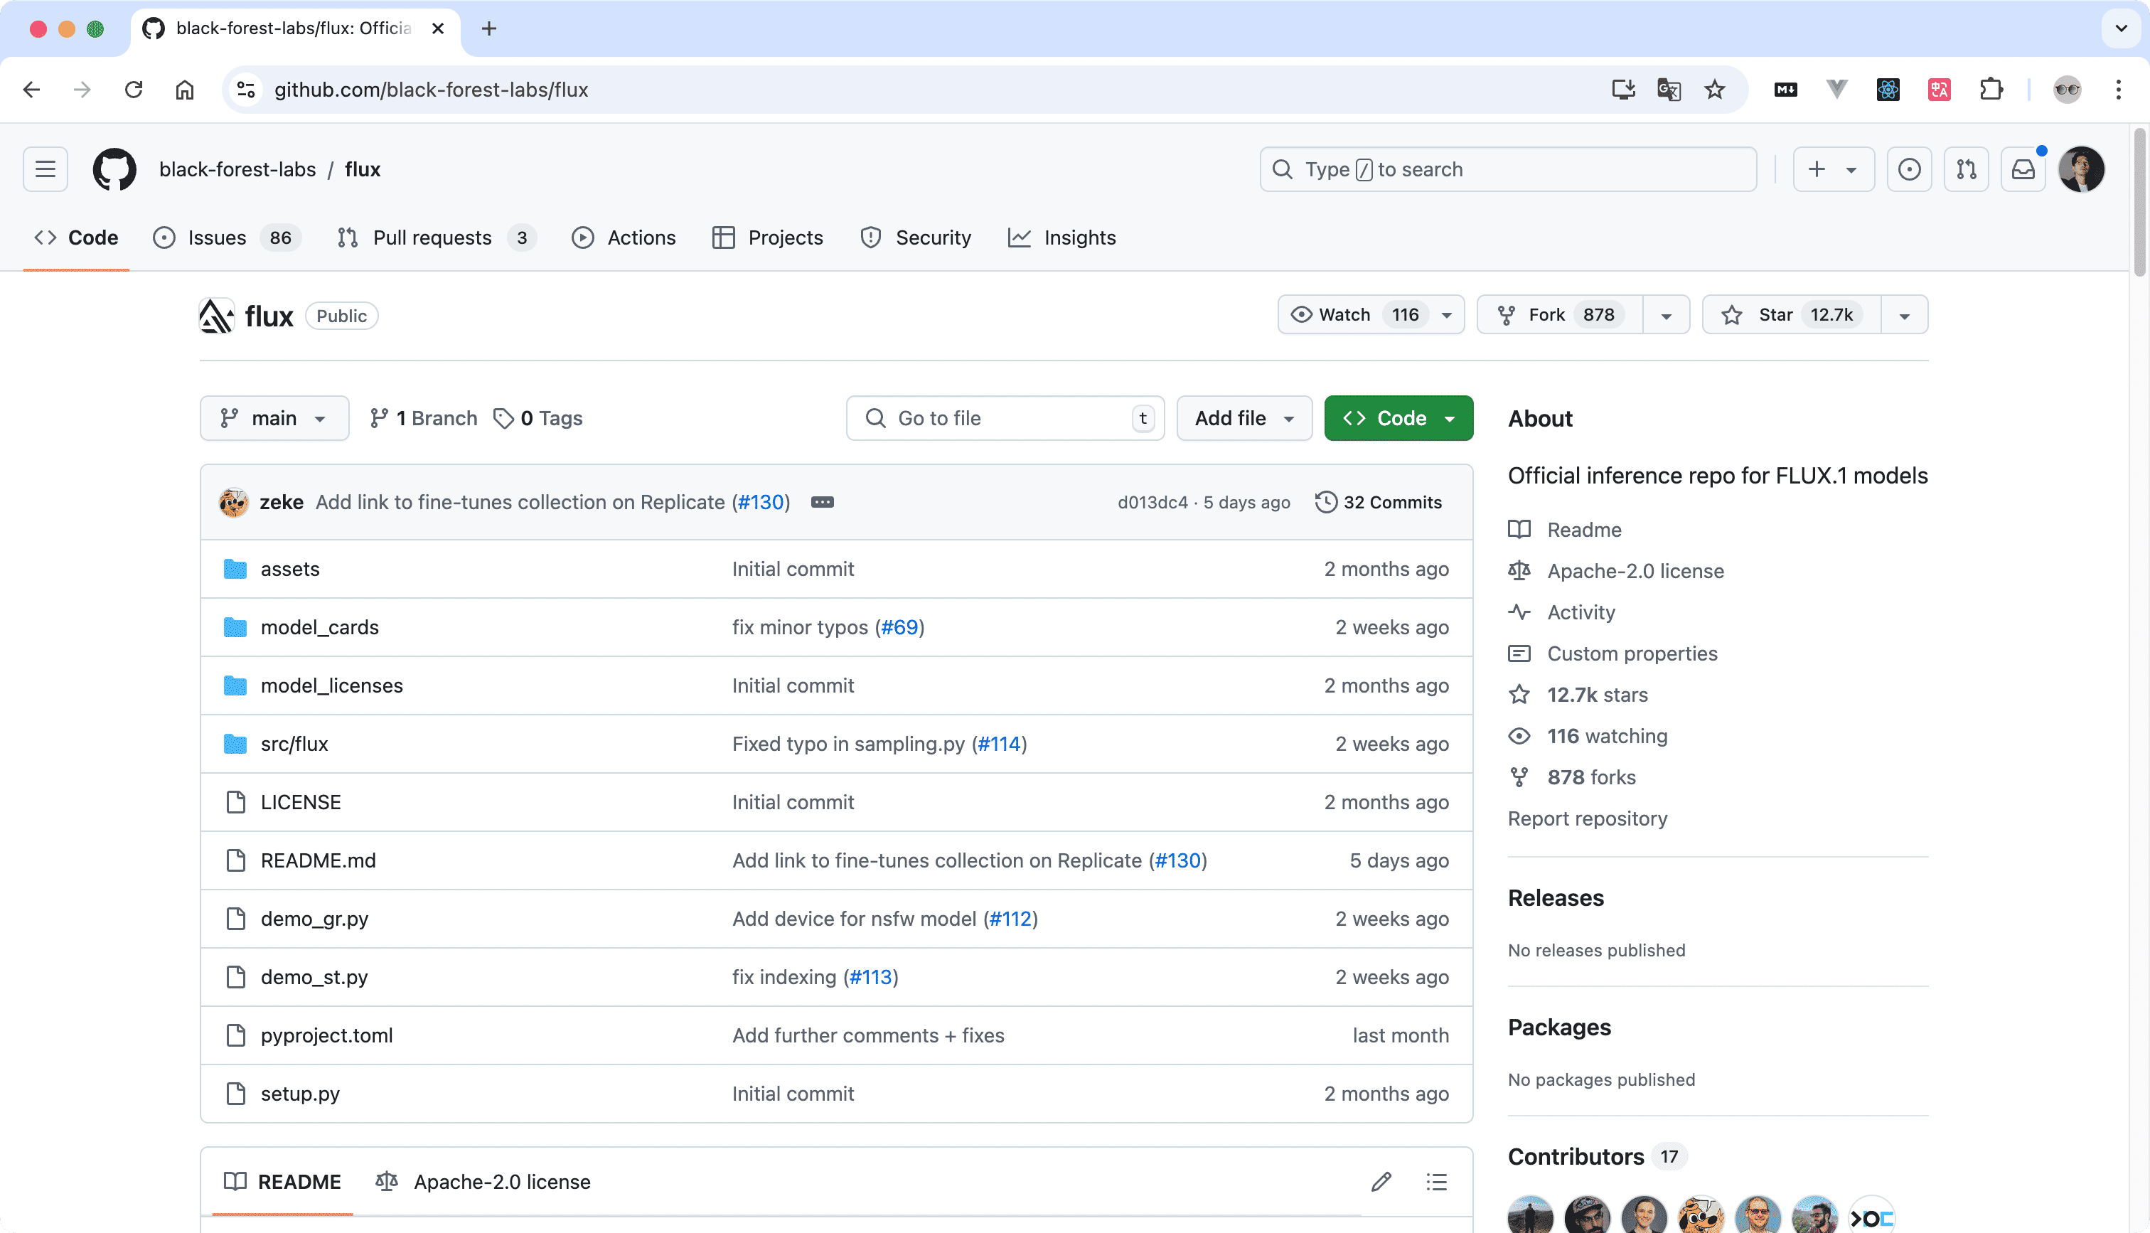Star the flux repository
This screenshot has height=1233, width=2150.
pos(1791,315)
